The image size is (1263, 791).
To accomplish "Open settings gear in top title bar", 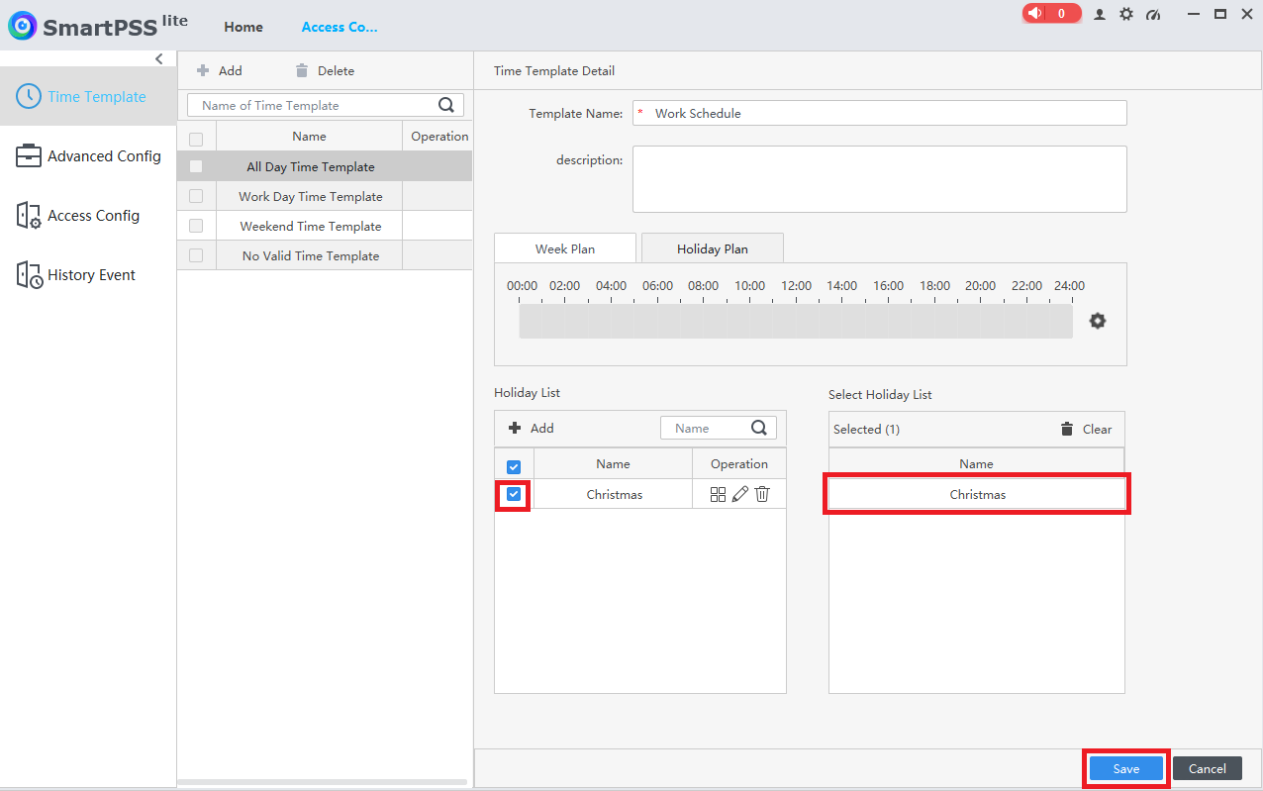I will pyautogui.click(x=1126, y=14).
